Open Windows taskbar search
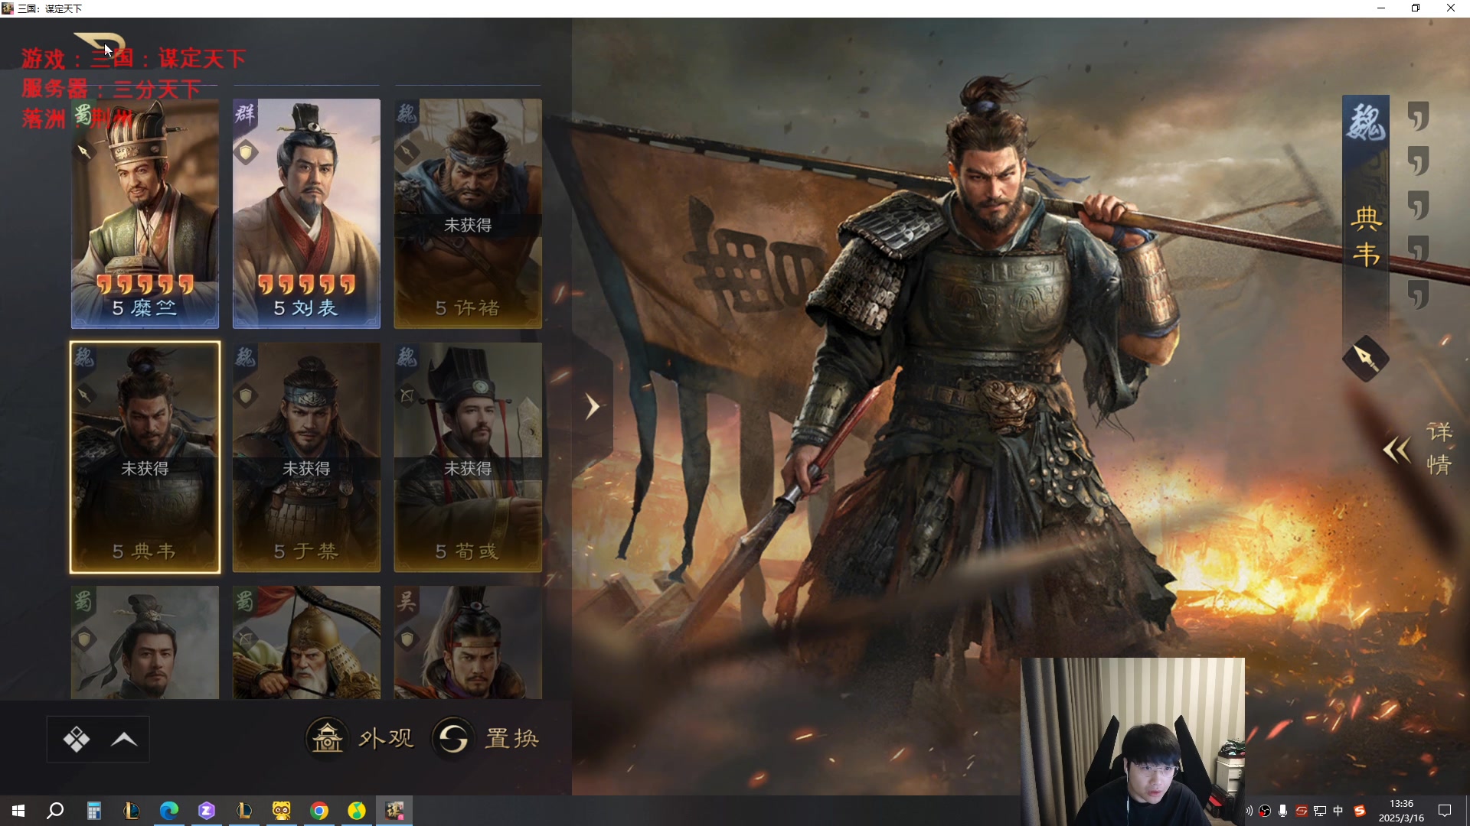 [55, 811]
